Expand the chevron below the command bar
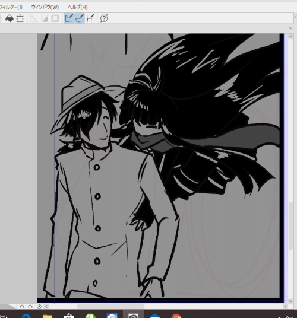297x318 pixels. coord(290,28)
